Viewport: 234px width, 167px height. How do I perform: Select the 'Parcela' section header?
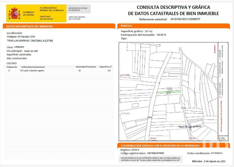point(126,26)
